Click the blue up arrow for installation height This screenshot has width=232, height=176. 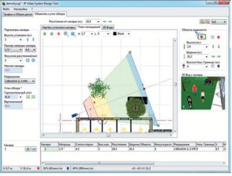click(27, 40)
